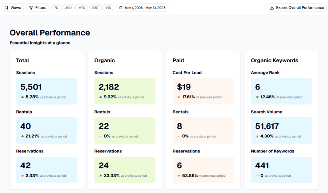Click Organic Sessions value 2,182
This screenshot has height=193, width=328.
[x=109, y=87]
